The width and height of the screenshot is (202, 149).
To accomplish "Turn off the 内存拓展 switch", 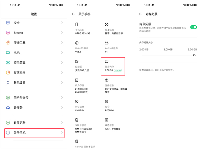I will coord(193,27).
